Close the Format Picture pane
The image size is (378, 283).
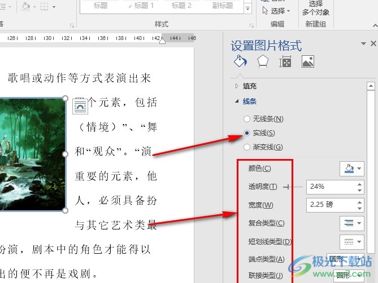click(x=373, y=43)
